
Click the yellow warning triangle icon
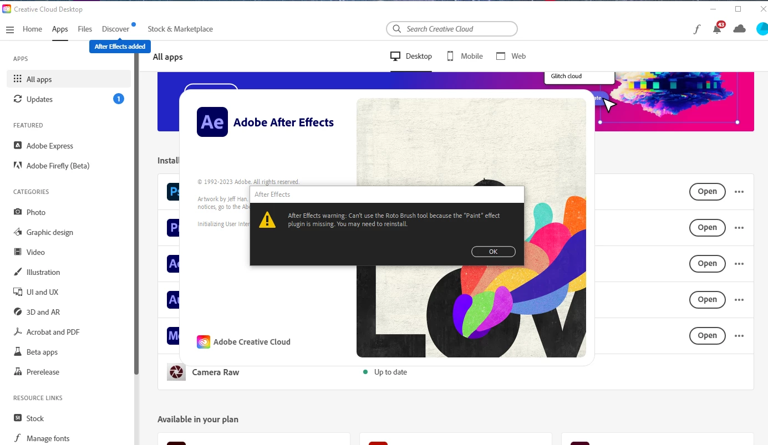pyautogui.click(x=267, y=219)
